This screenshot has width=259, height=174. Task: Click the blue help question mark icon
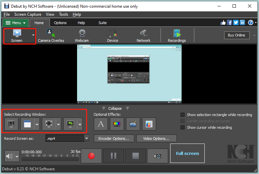coord(251,22)
